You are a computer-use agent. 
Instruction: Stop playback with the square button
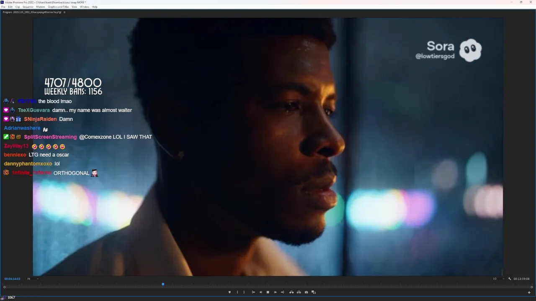click(x=268, y=292)
